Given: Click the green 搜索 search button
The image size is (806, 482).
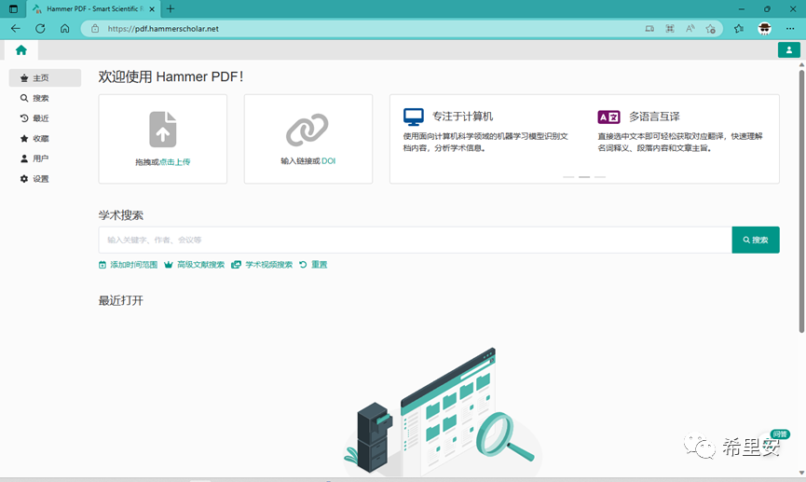Looking at the screenshot, I should tap(756, 240).
